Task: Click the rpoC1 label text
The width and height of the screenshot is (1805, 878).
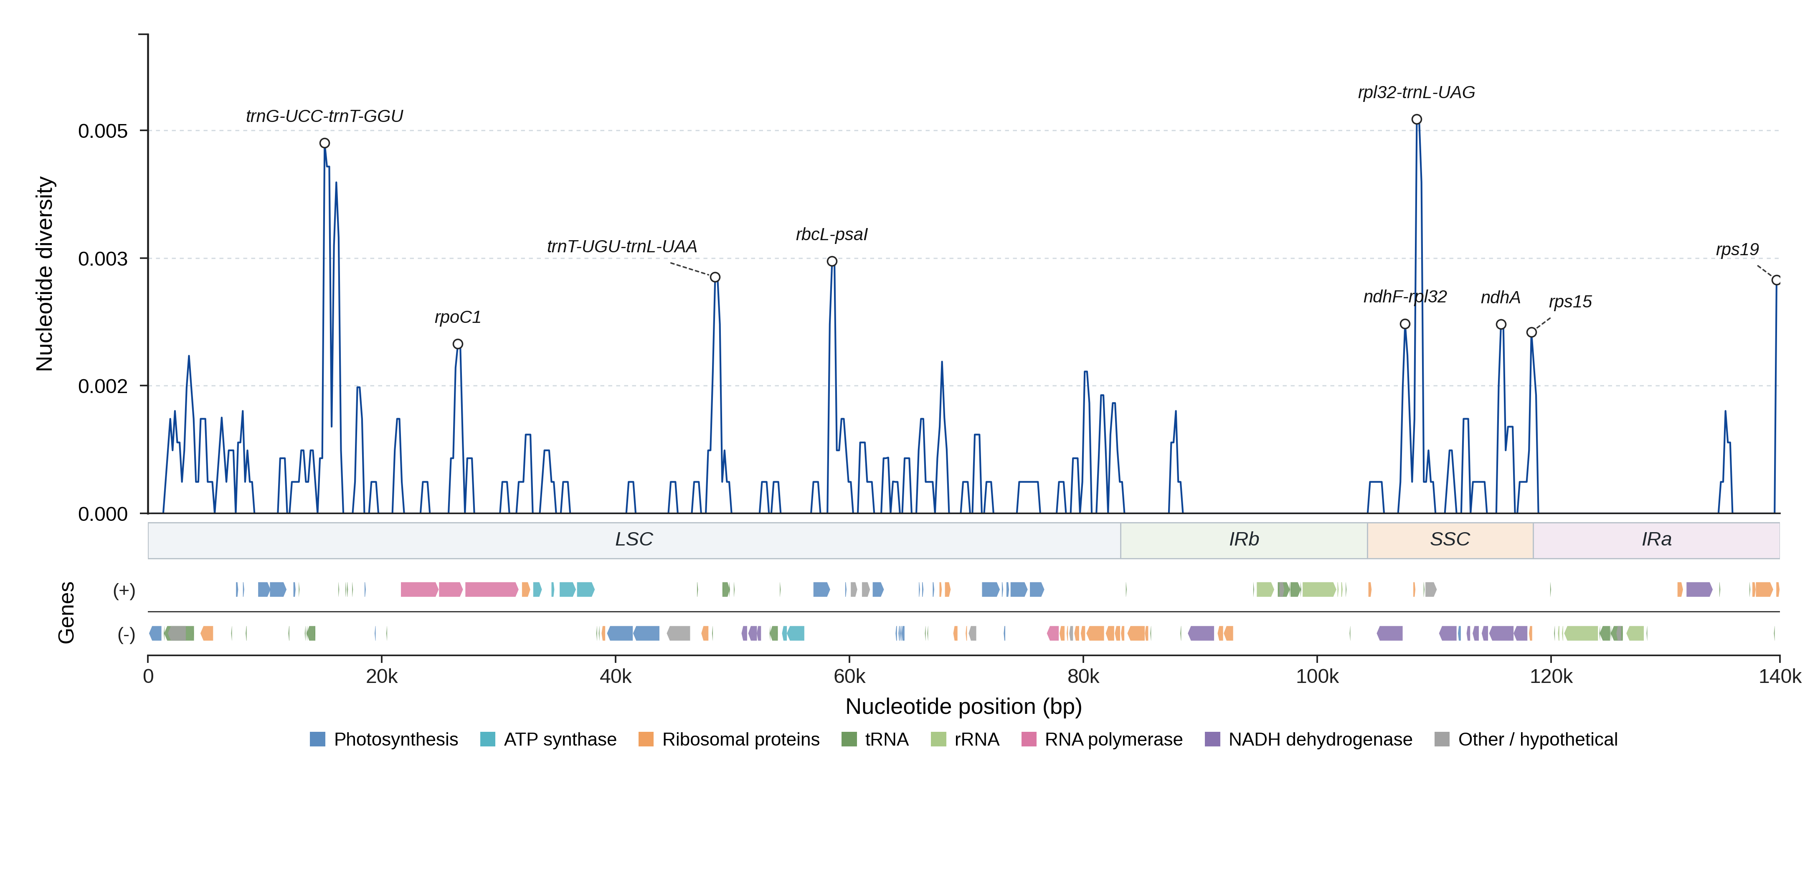Action: click(458, 317)
